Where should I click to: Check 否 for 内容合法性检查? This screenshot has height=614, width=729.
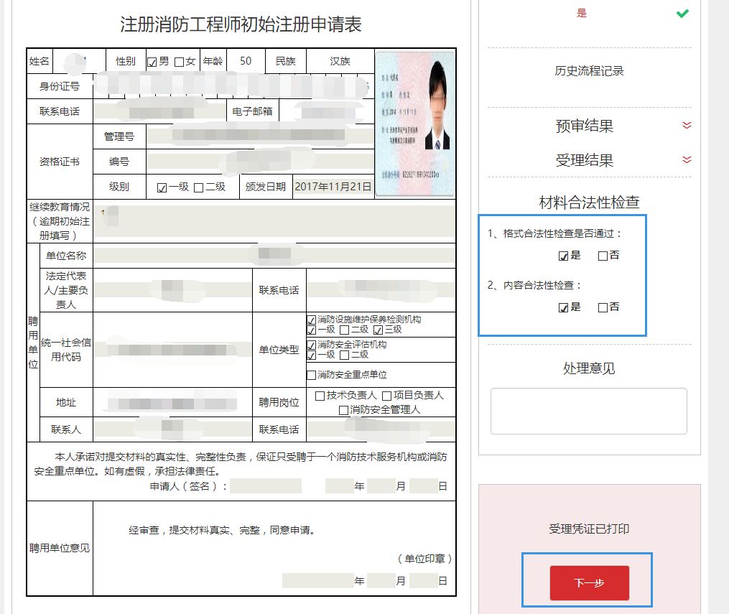(601, 307)
